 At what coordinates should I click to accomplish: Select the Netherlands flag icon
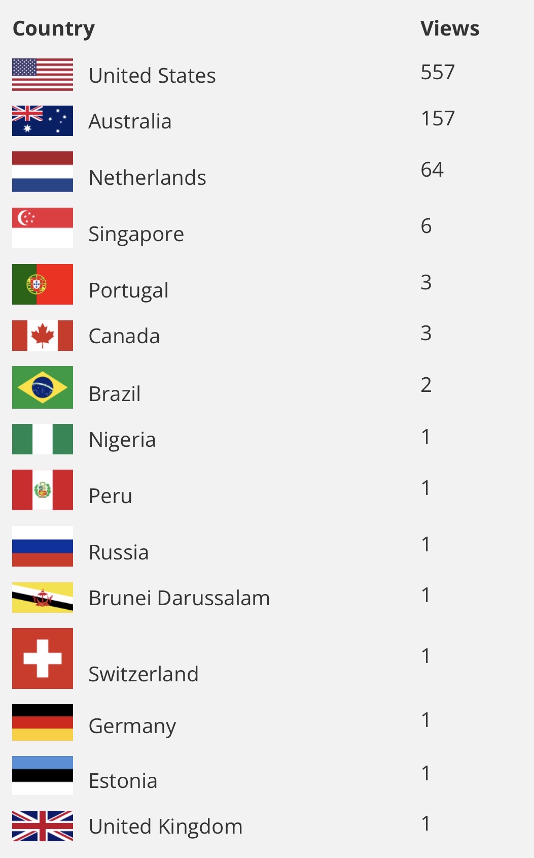(43, 172)
